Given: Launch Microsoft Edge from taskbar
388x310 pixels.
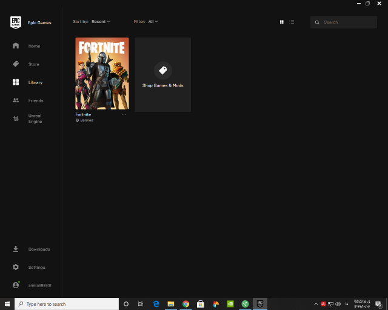Looking at the screenshot, I should [156, 304].
